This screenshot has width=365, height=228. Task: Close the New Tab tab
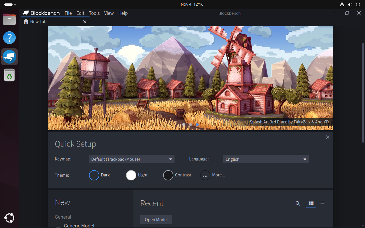tap(85, 22)
